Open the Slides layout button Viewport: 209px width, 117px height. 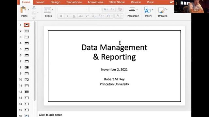coord(47,10)
